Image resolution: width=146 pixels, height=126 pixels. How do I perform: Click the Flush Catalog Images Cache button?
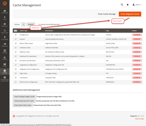pos(24,97)
